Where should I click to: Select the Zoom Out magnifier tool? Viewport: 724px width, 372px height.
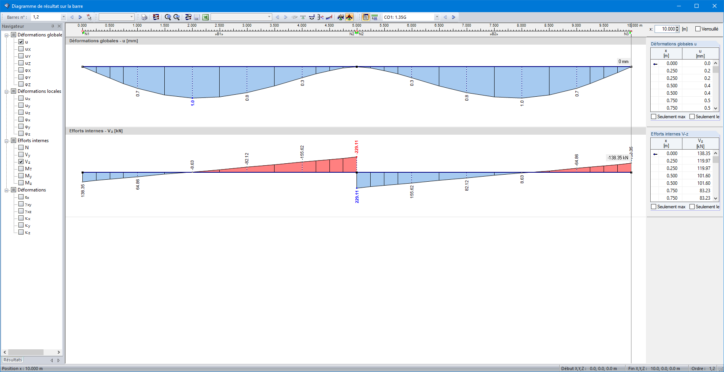(176, 17)
